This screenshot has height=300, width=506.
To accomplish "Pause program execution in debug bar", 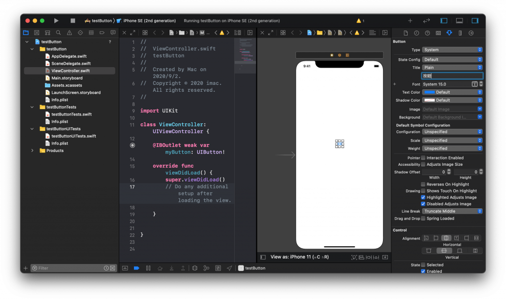I will (148, 268).
